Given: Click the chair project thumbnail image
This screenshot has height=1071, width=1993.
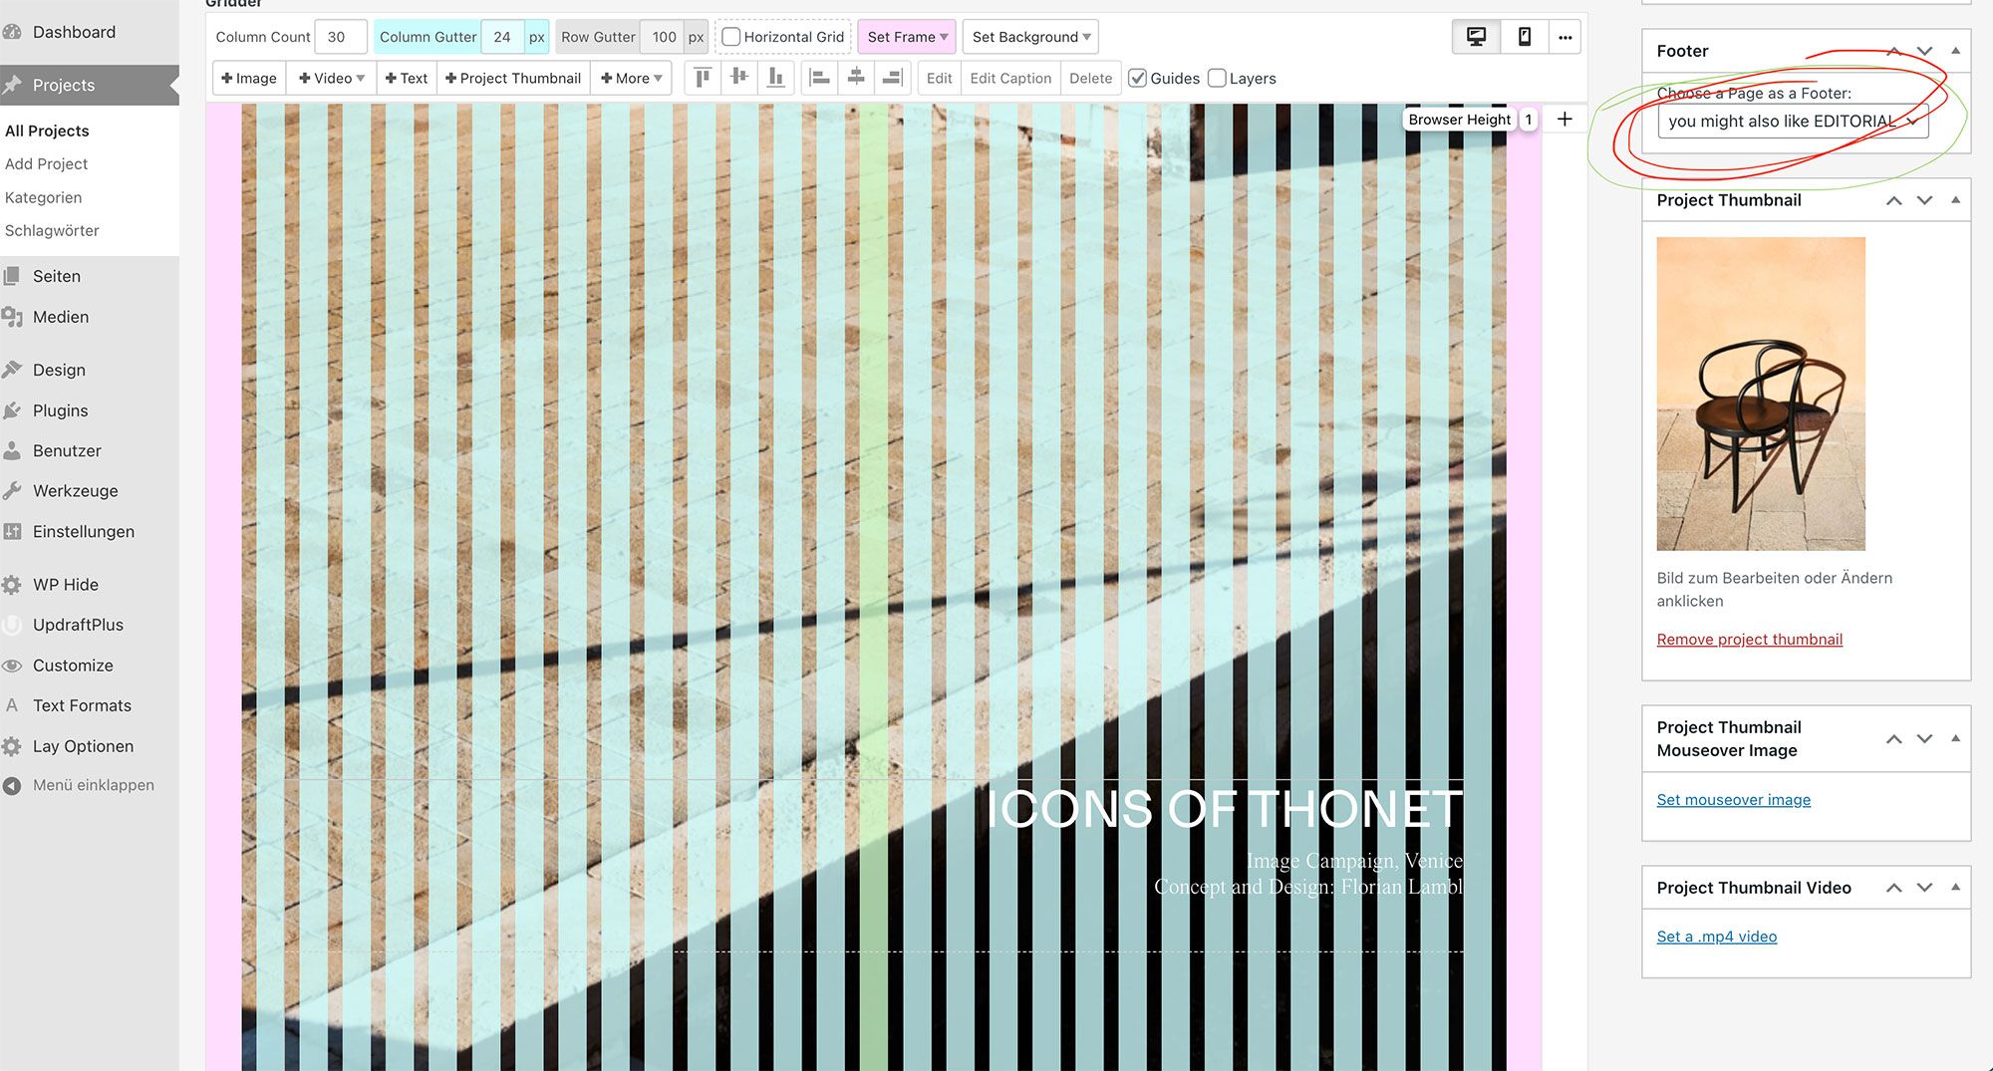Looking at the screenshot, I should coord(1761,394).
